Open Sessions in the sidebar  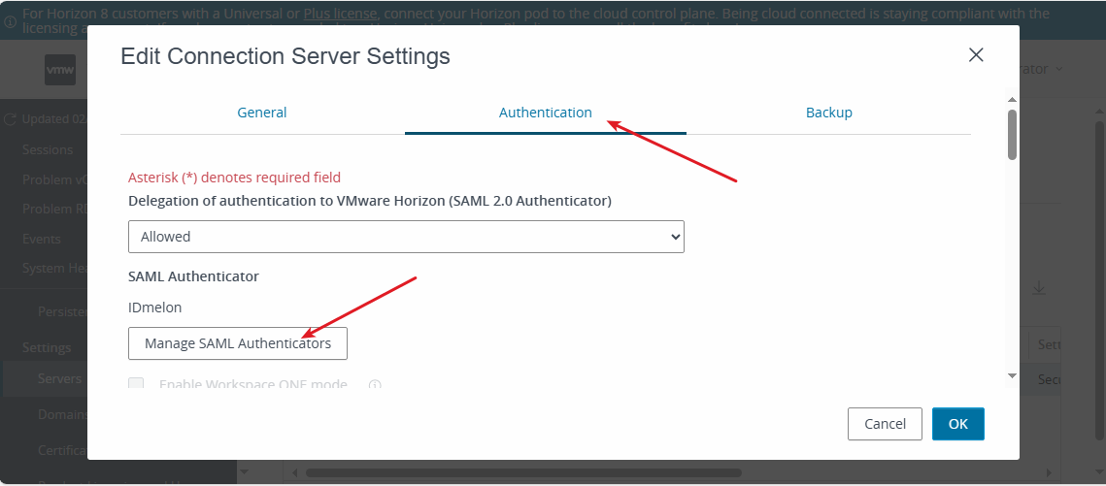pyautogui.click(x=48, y=150)
